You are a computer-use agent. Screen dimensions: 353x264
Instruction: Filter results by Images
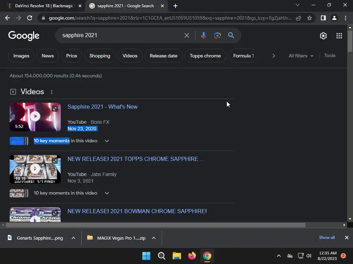[x=21, y=56]
